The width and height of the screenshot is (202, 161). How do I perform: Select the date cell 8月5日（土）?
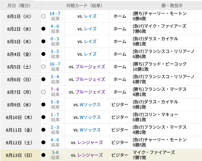[20, 67]
